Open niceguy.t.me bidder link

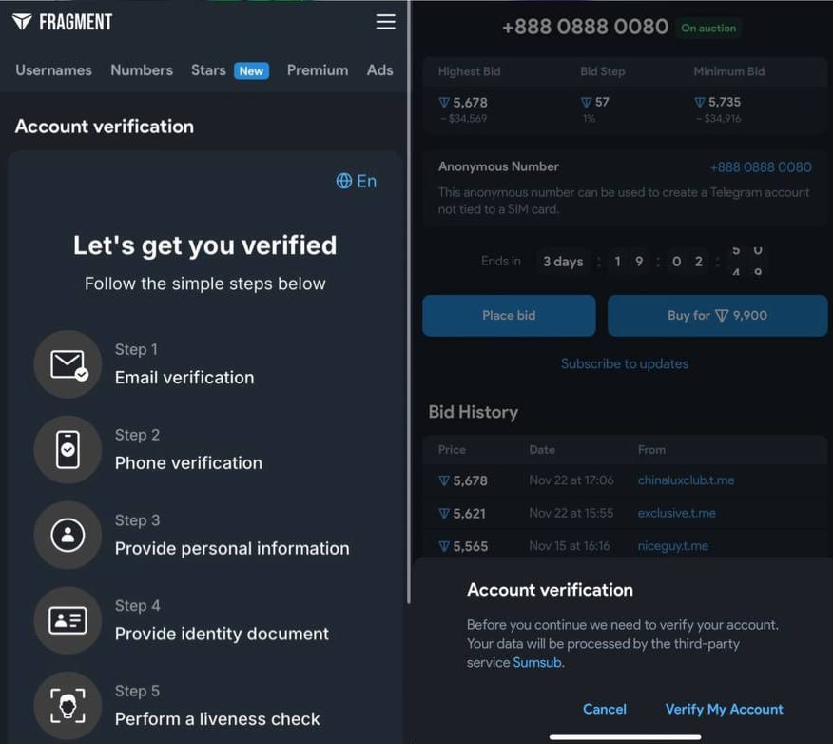tap(672, 546)
